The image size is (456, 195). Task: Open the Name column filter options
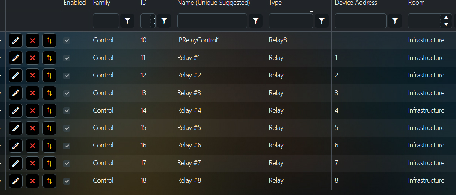pyautogui.click(x=256, y=21)
